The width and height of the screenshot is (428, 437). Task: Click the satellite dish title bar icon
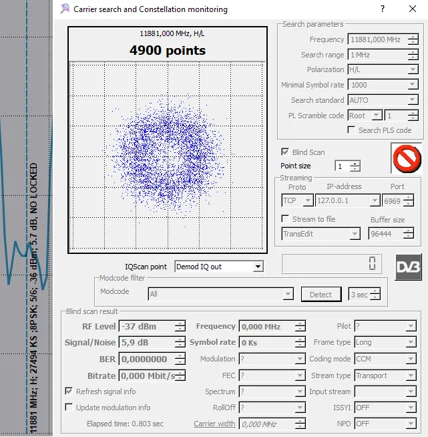[x=65, y=9]
